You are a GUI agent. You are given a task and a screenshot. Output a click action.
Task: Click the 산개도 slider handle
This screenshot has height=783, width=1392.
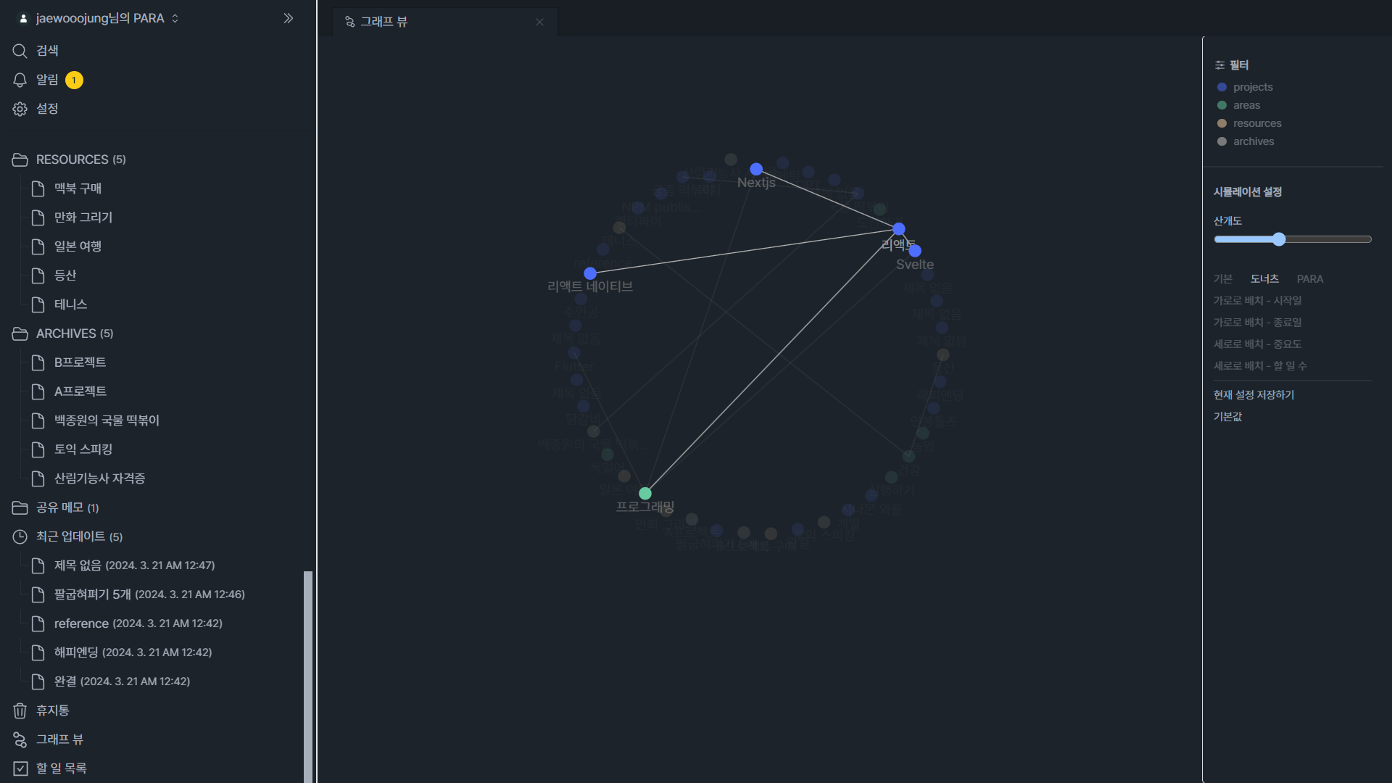point(1279,239)
